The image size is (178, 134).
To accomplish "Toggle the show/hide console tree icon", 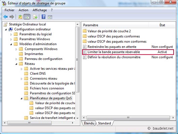I will (27, 17).
